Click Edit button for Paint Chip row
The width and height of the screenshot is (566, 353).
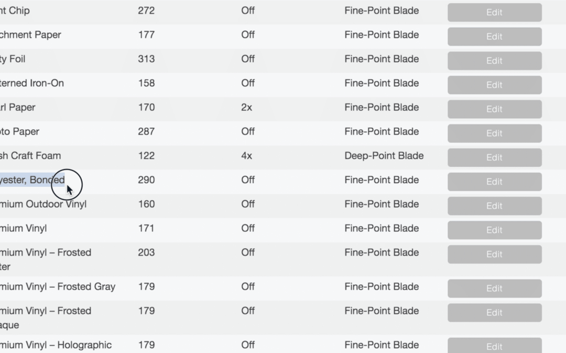click(x=494, y=13)
